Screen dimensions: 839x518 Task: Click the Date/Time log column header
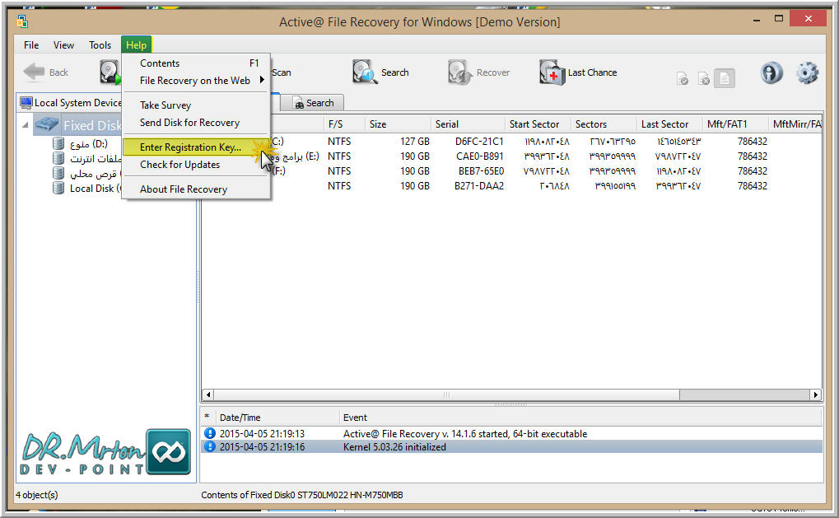(x=277, y=418)
